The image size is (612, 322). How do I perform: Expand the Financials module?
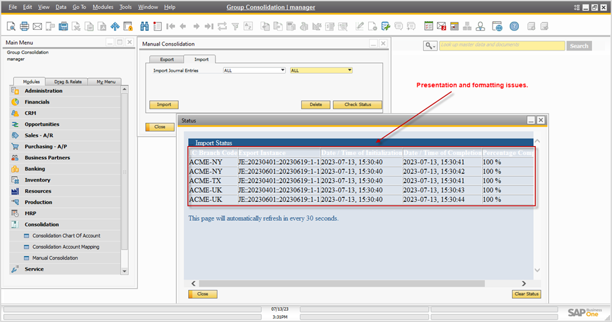pyautogui.click(x=37, y=102)
